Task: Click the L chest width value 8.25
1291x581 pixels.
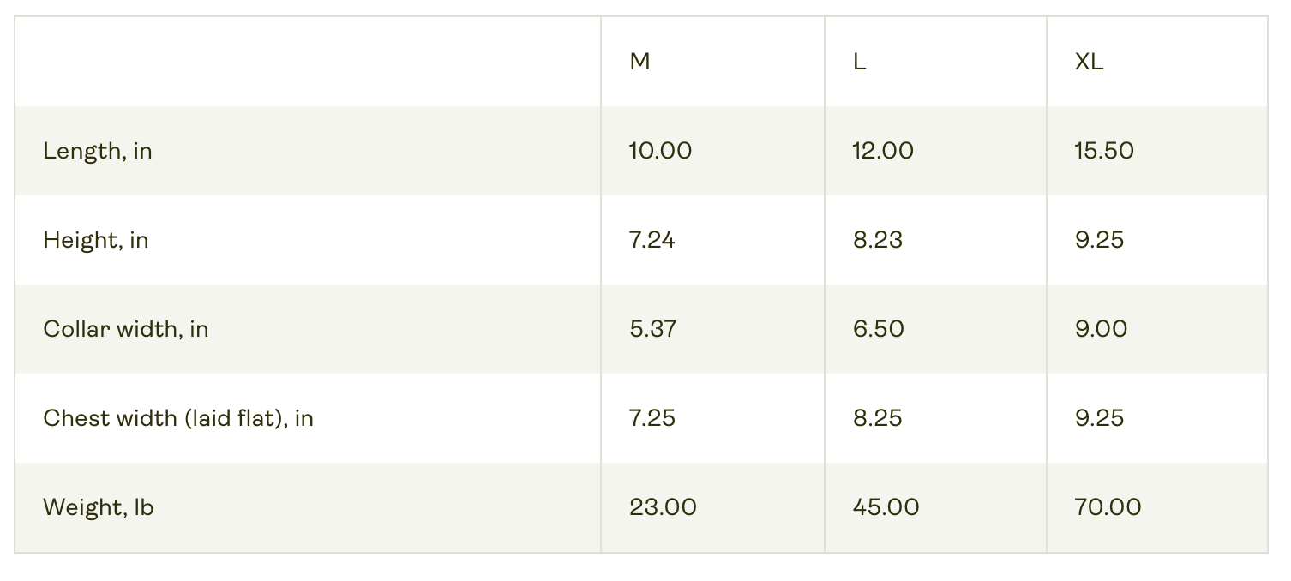Action: point(878,418)
